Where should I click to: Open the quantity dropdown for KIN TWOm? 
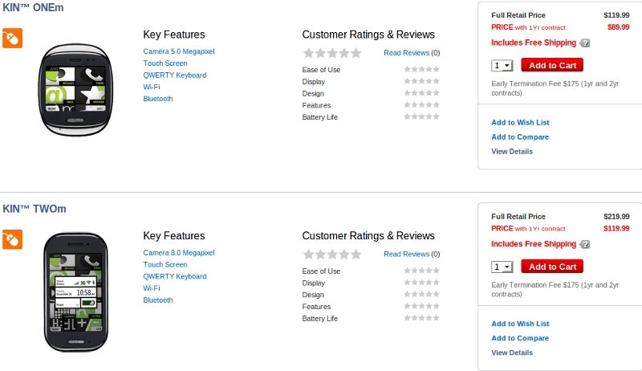click(x=502, y=267)
